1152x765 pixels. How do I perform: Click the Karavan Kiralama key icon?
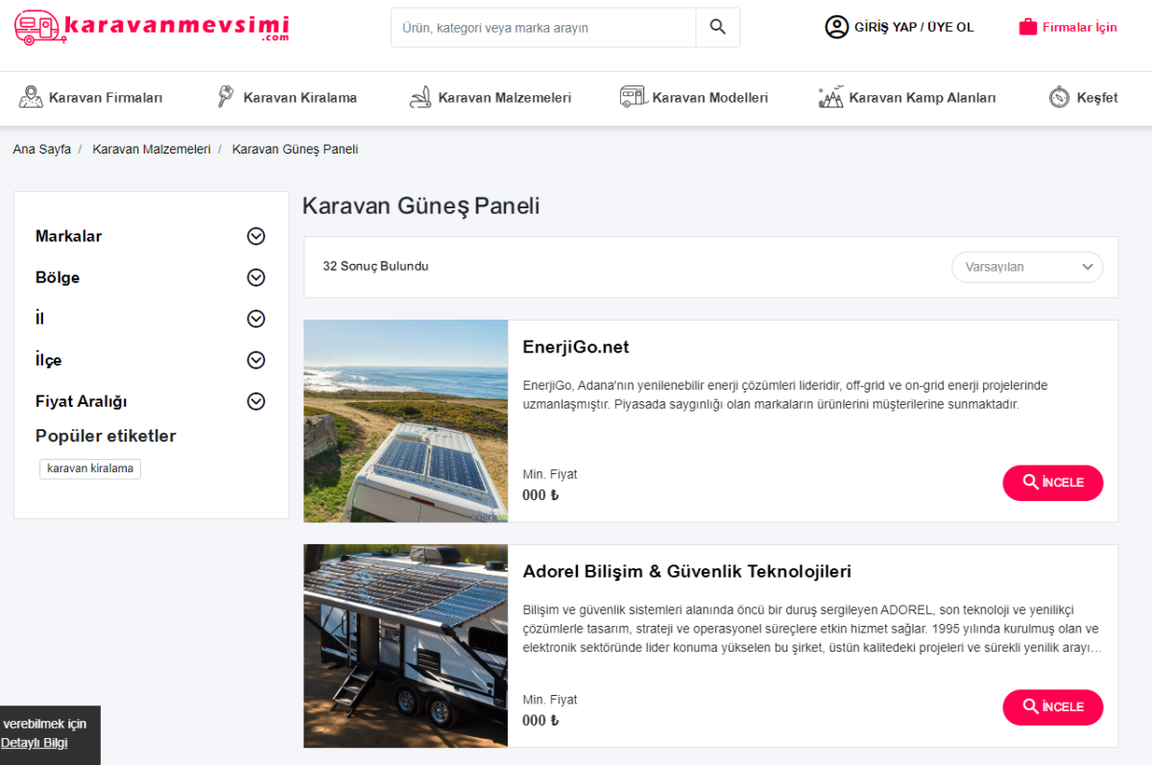pyautogui.click(x=226, y=97)
